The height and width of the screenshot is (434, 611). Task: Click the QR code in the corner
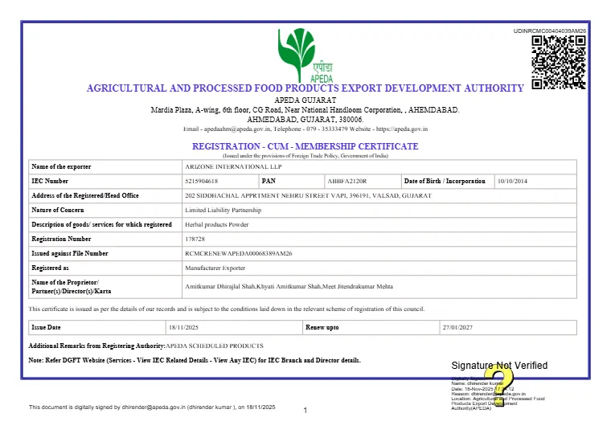(559, 63)
